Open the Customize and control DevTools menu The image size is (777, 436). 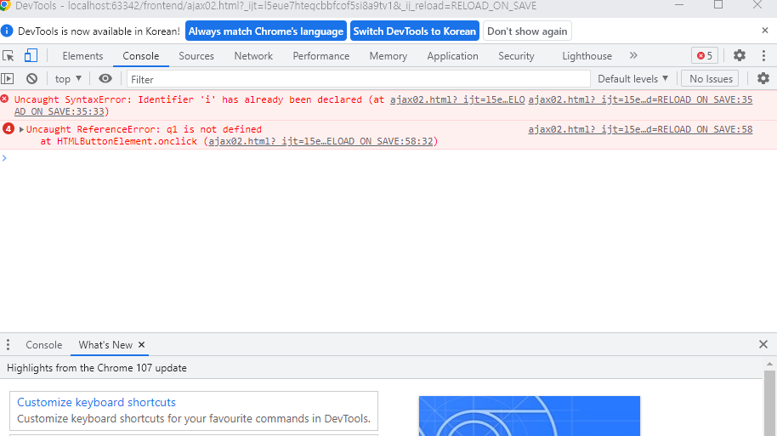tap(763, 55)
